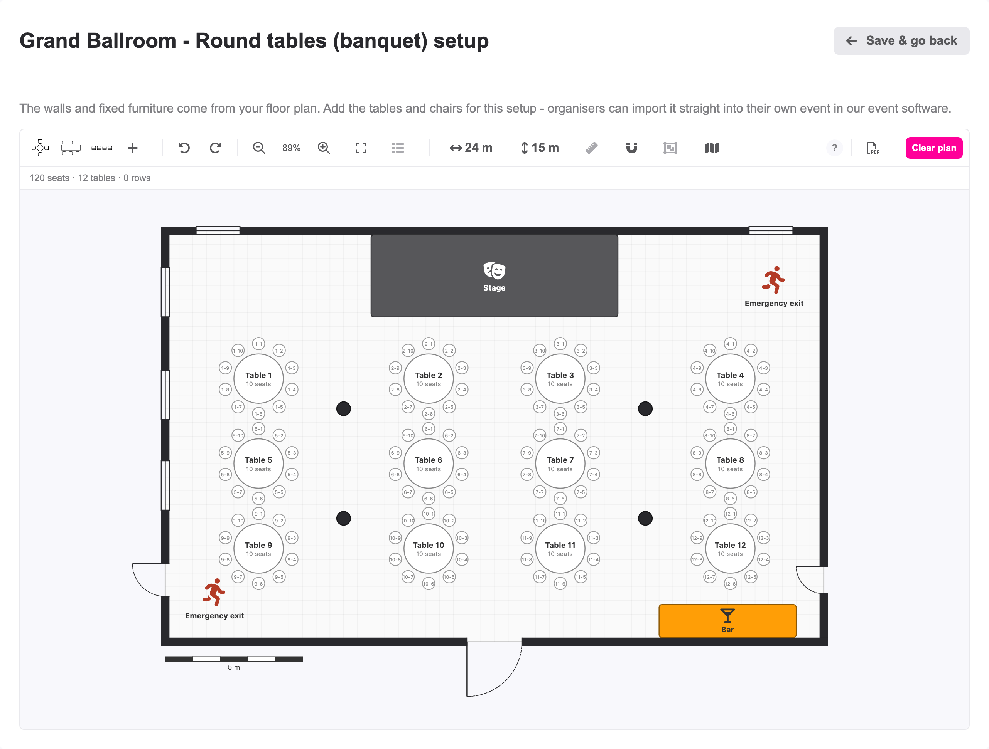Toggle the floor plan map layer
The image size is (989, 749).
pyautogui.click(x=712, y=148)
